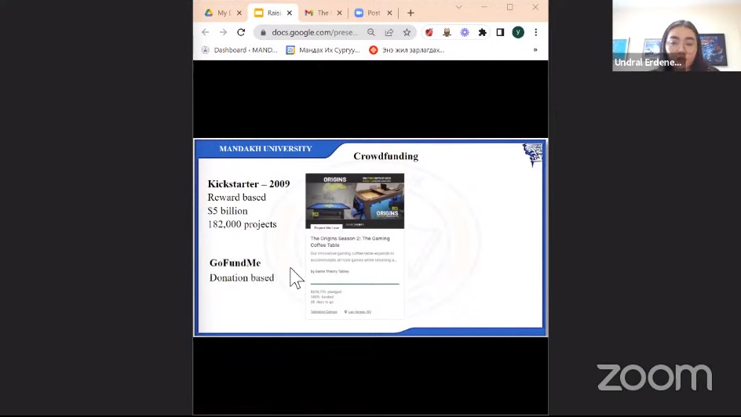Open the red apple extension icon
This screenshot has height=417, width=741.
429,32
